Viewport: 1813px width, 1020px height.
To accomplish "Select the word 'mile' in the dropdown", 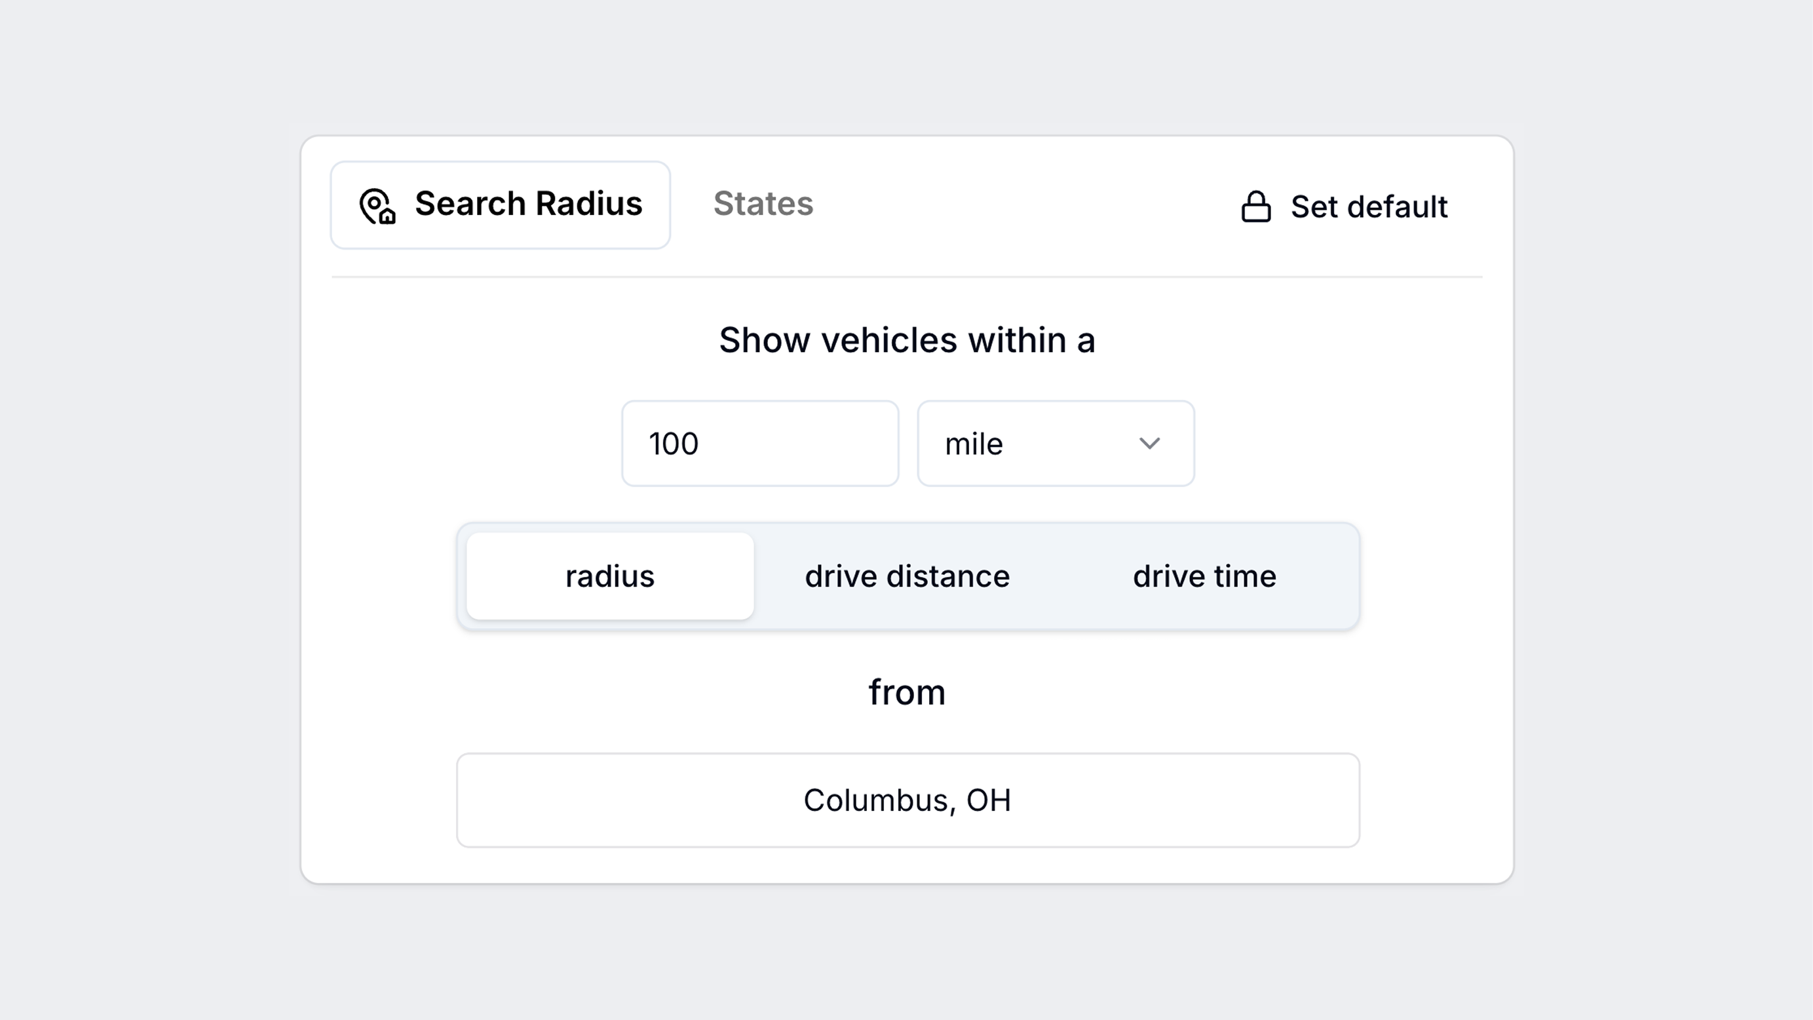I will [974, 444].
